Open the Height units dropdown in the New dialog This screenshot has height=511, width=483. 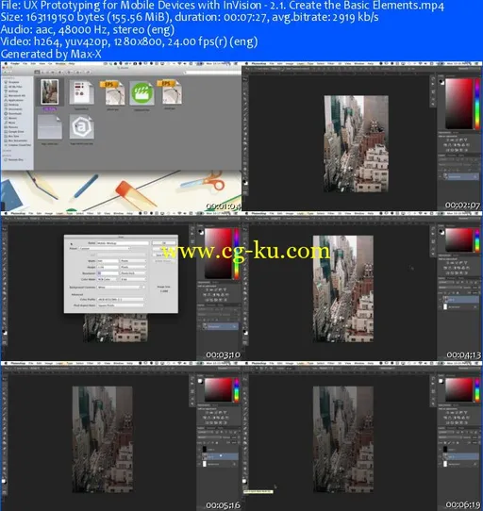coord(133,267)
